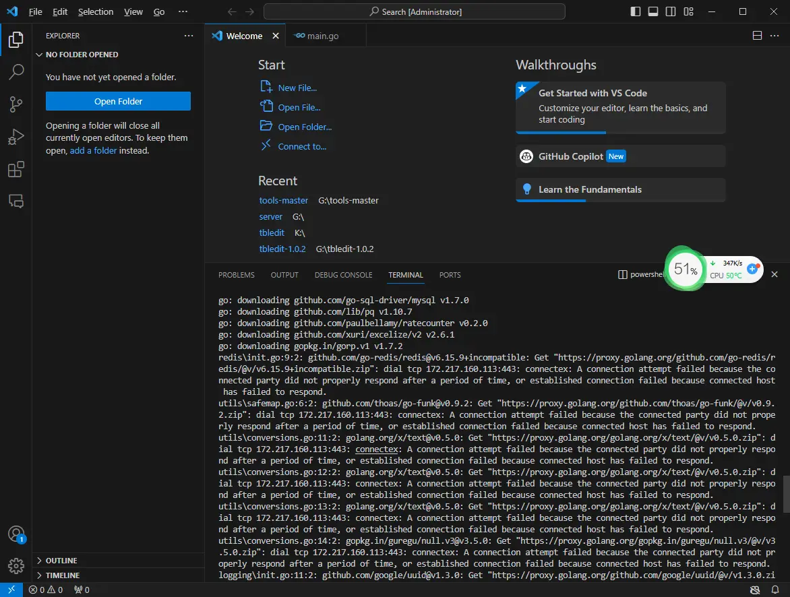Screen dimensions: 790x597
Task: Click the forwarded ports indicator in status bar
Action: [x=82, y=590]
